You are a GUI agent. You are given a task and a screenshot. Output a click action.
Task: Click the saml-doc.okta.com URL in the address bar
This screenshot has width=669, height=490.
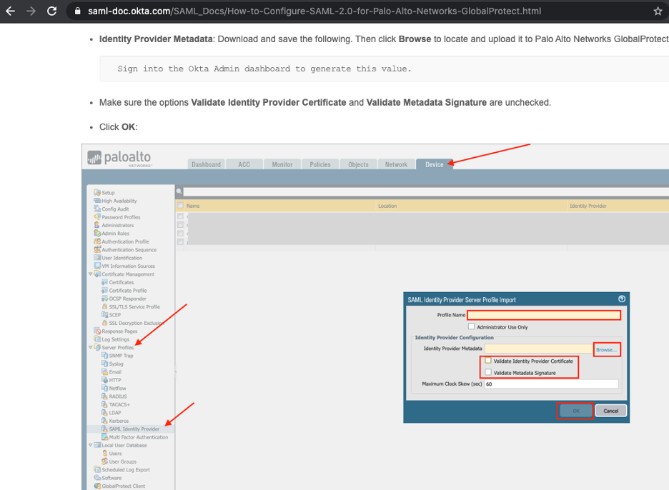[x=314, y=11]
